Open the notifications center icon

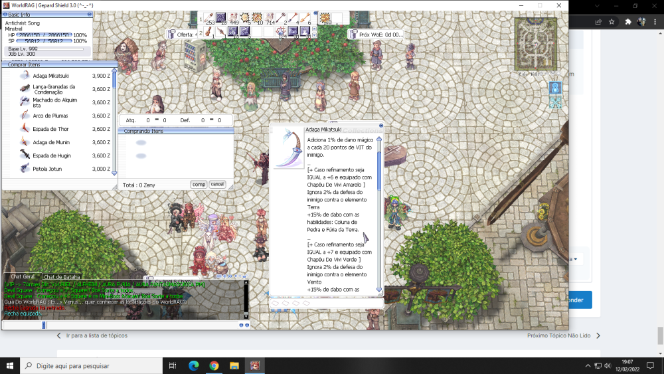(x=651, y=365)
